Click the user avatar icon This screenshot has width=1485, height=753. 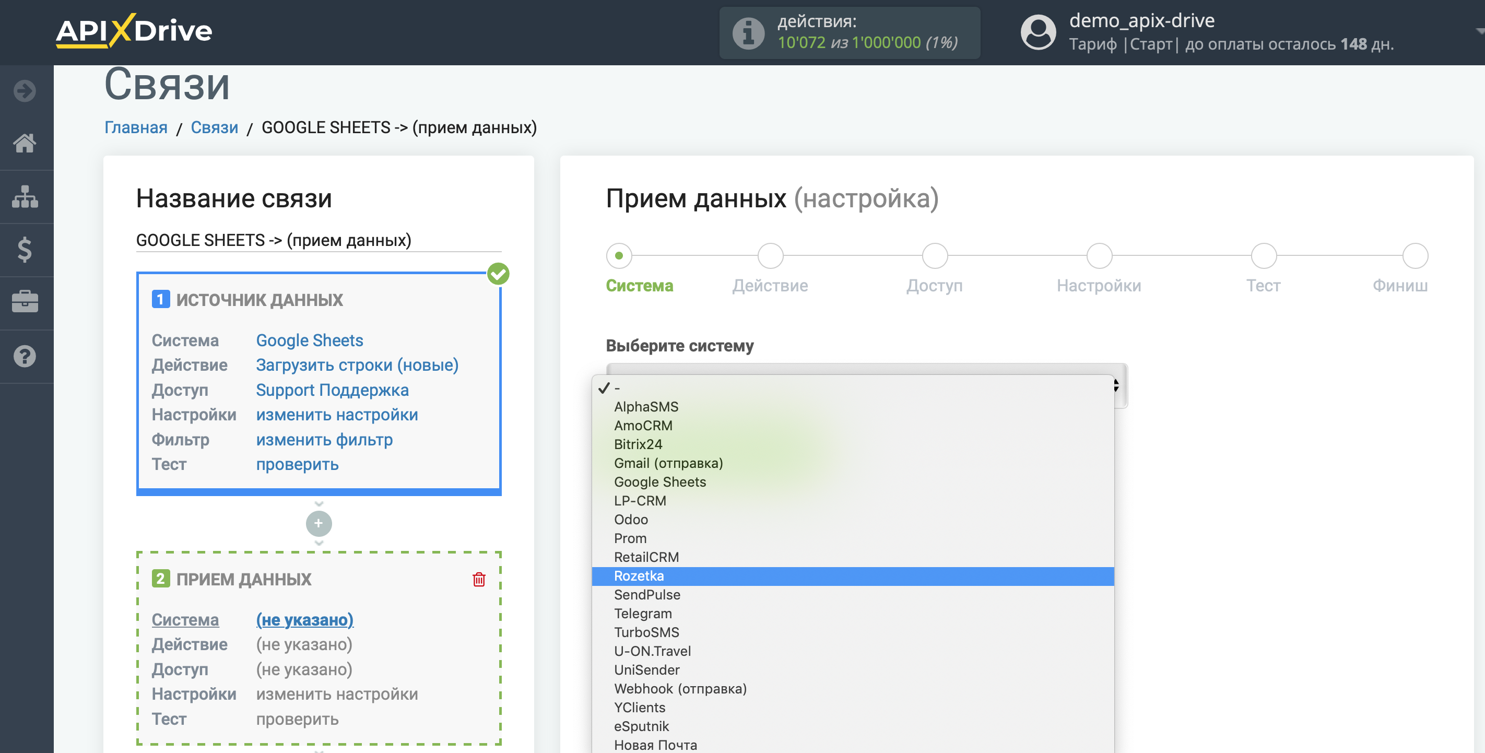coord(1038,32)
